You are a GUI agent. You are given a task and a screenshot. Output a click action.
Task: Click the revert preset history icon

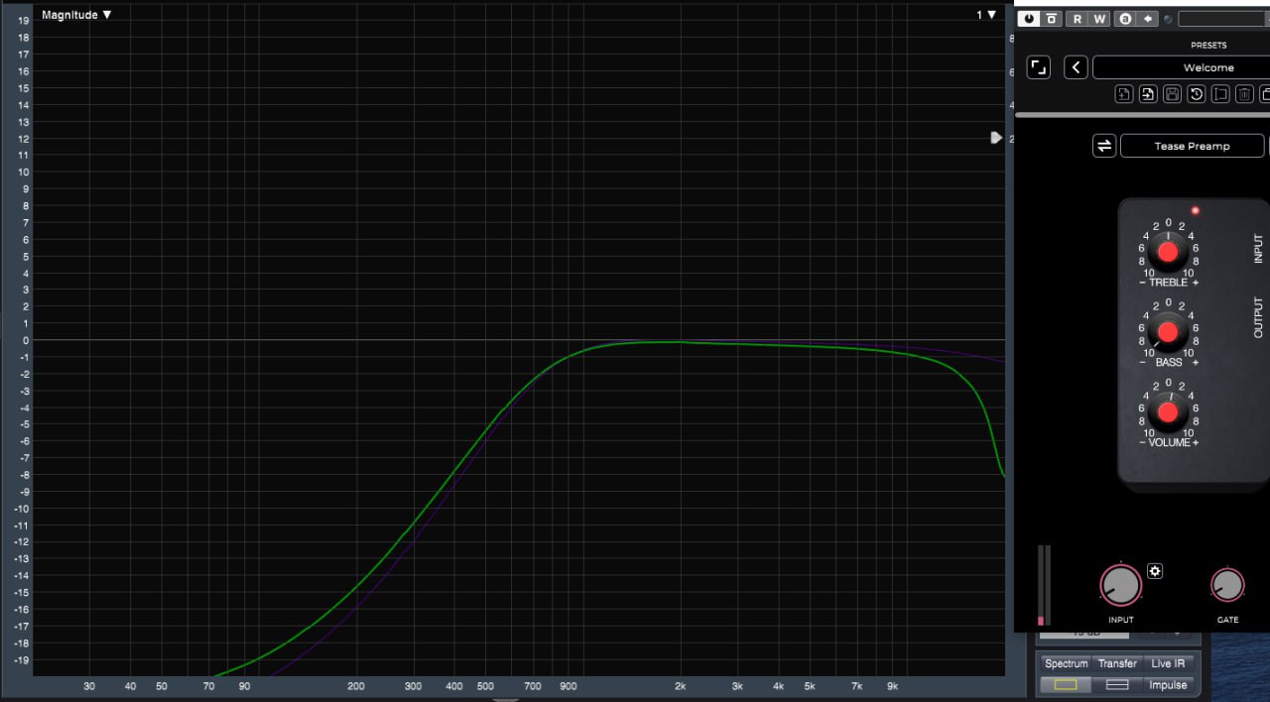[1197, 94]
